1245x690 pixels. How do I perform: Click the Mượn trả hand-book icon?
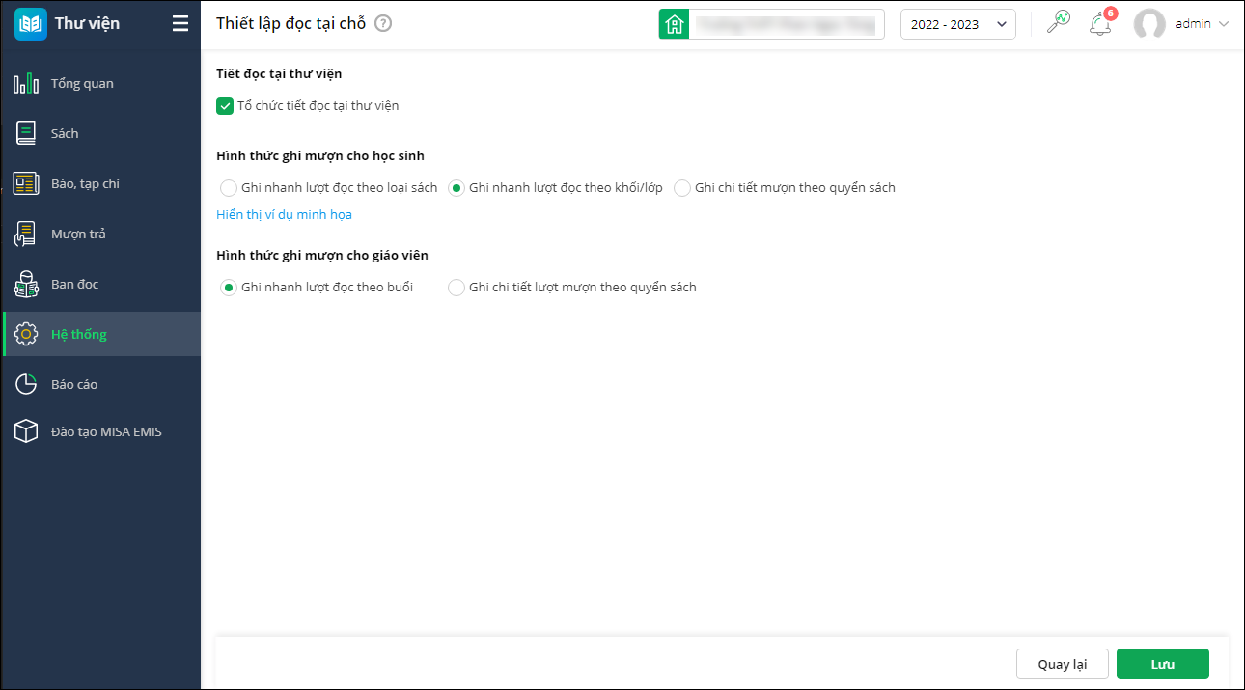pos(26,234)
